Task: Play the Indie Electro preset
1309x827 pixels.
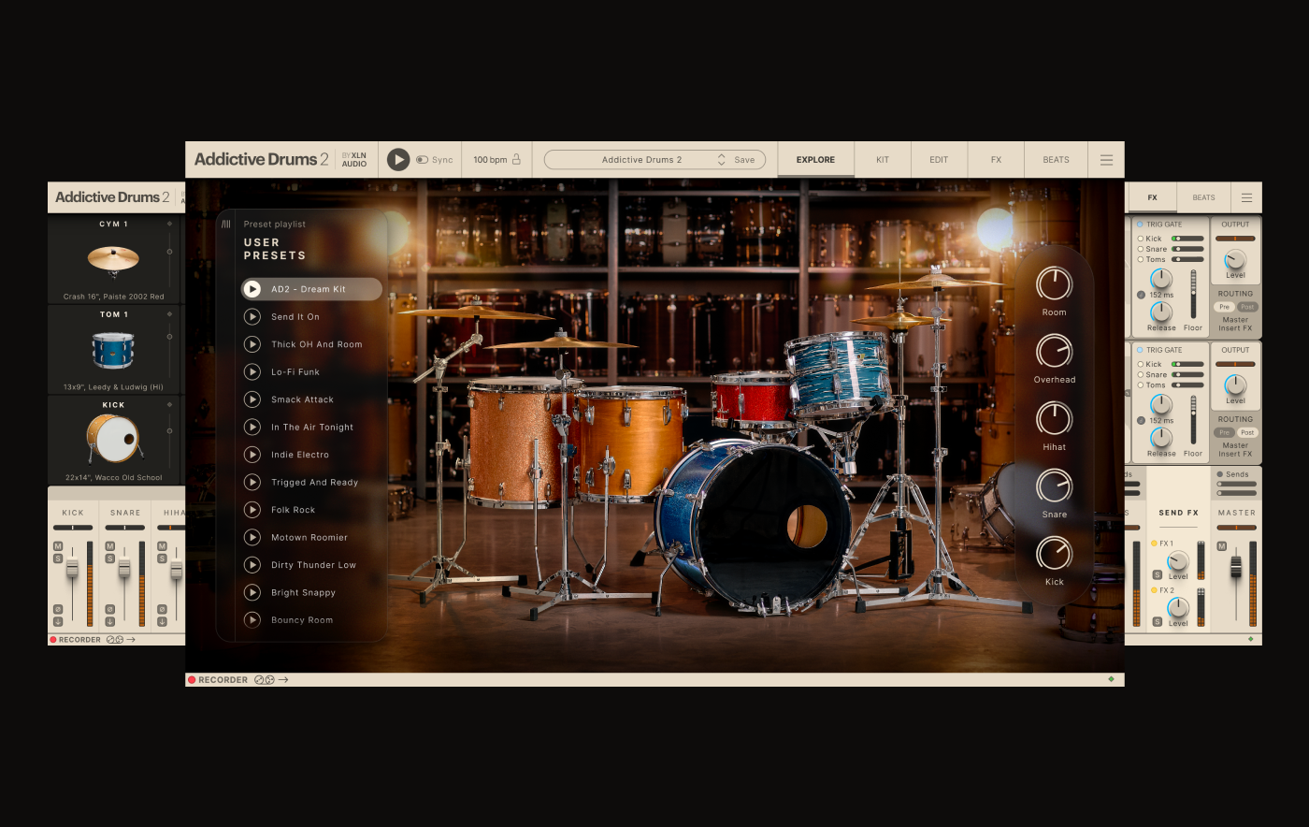Action: click(x=252, y=455)
